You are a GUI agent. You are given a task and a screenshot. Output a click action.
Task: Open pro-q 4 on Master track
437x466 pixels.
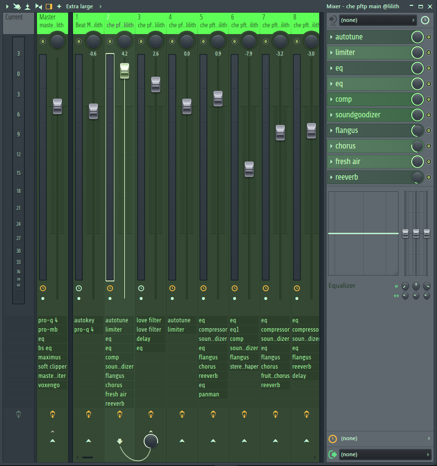pos(52,320)
